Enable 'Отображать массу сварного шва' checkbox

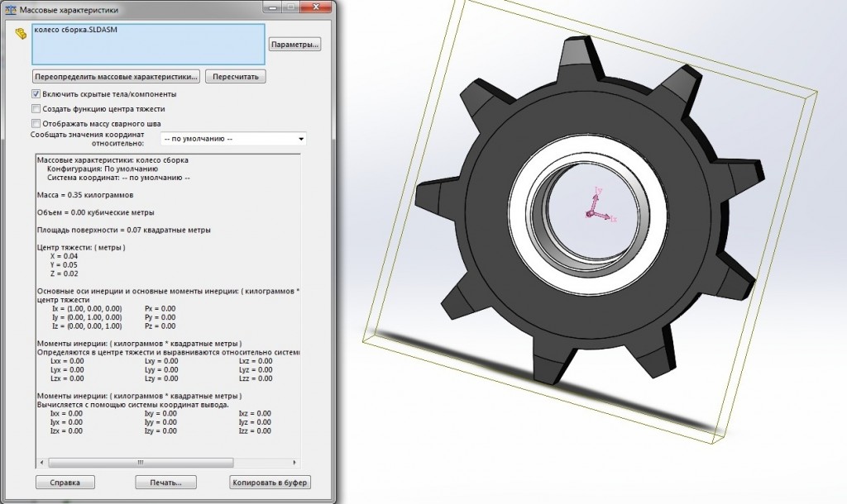[x=36, y=124]
